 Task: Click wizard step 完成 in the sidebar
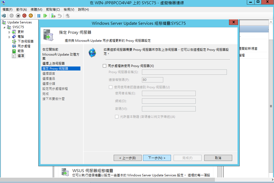[x=46, y=94]
